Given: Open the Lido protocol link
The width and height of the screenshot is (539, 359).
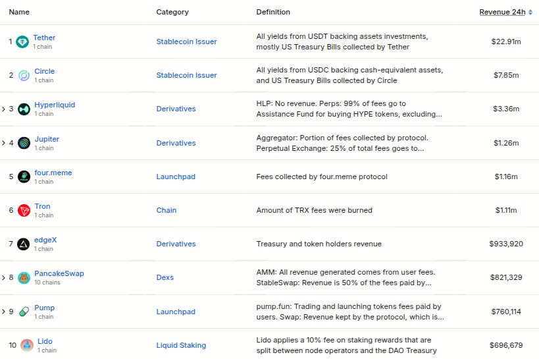Looking at the screenshot, I should pyautogui.click(x=45, y=341).
